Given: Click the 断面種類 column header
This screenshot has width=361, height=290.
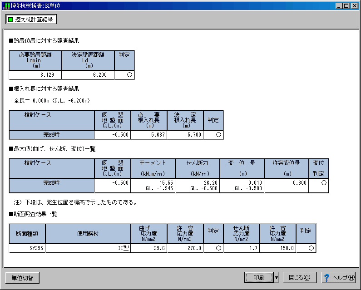Looking at the screenshot, I should 27,234.
